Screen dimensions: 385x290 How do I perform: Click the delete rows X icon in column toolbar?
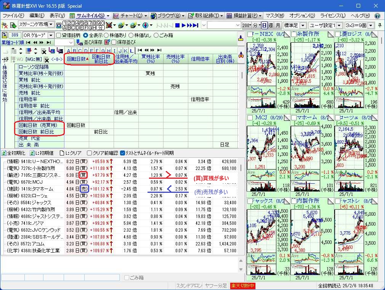tap(44, 51)
